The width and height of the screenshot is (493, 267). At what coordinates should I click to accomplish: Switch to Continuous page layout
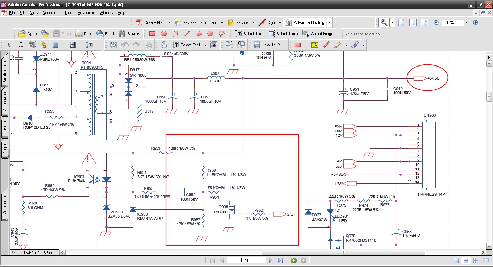(x=466, y=260)
